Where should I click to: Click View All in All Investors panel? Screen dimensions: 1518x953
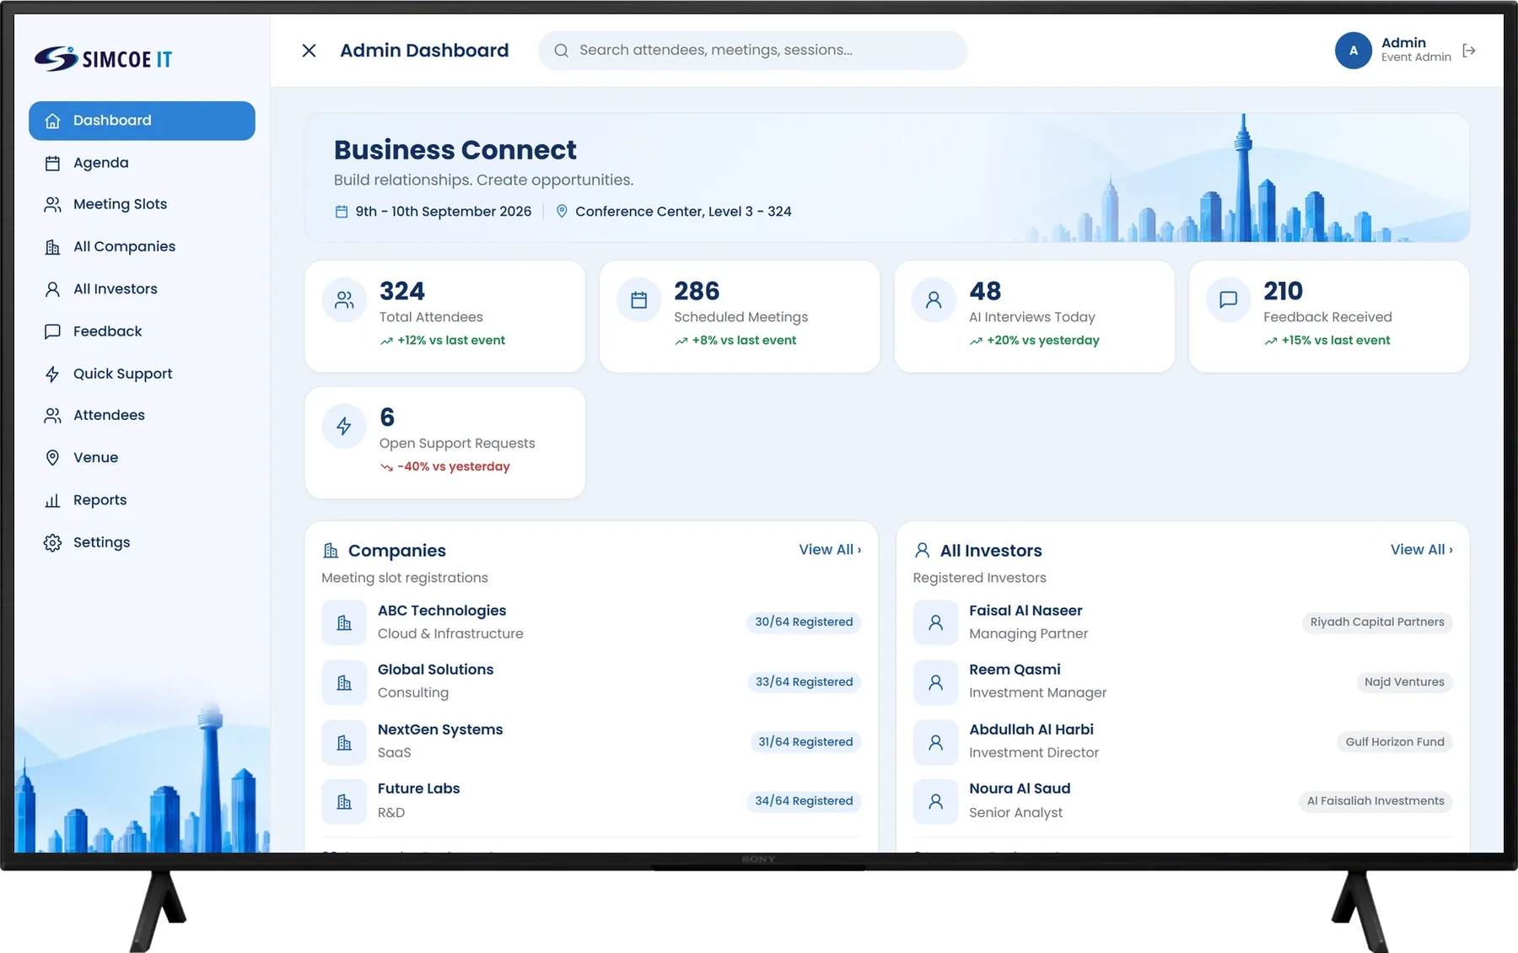click(x=1421, y=549)
